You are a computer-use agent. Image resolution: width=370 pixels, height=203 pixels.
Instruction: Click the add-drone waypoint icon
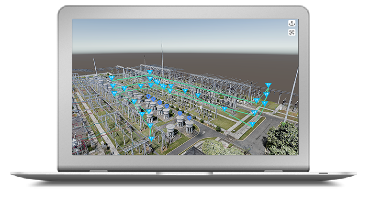(x=292, y=32)
